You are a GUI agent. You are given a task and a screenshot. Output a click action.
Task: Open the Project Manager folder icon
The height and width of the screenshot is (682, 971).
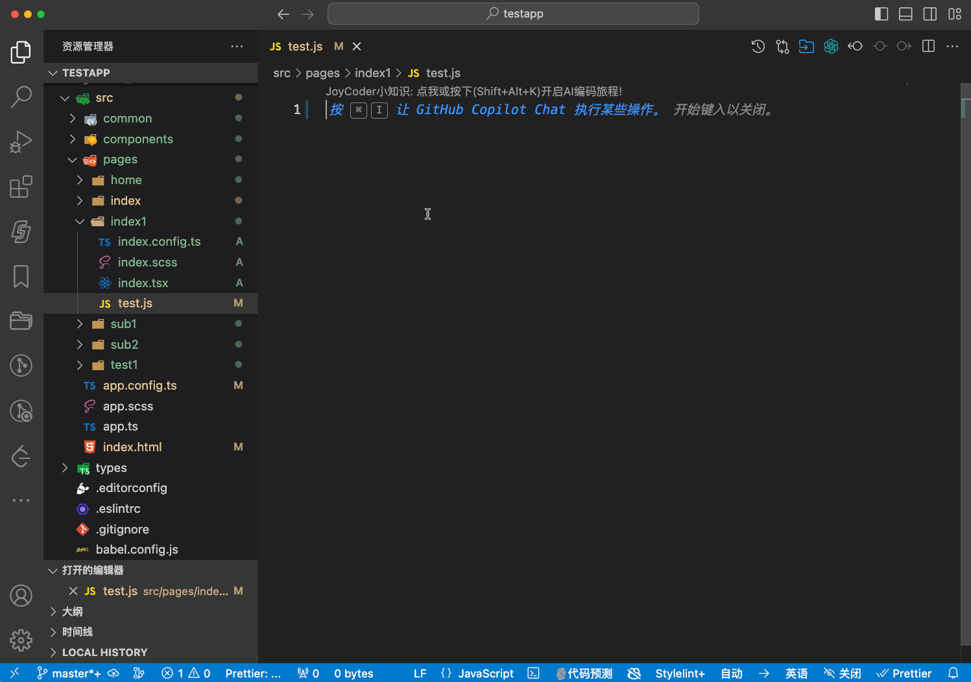click(x=21, y=321)
